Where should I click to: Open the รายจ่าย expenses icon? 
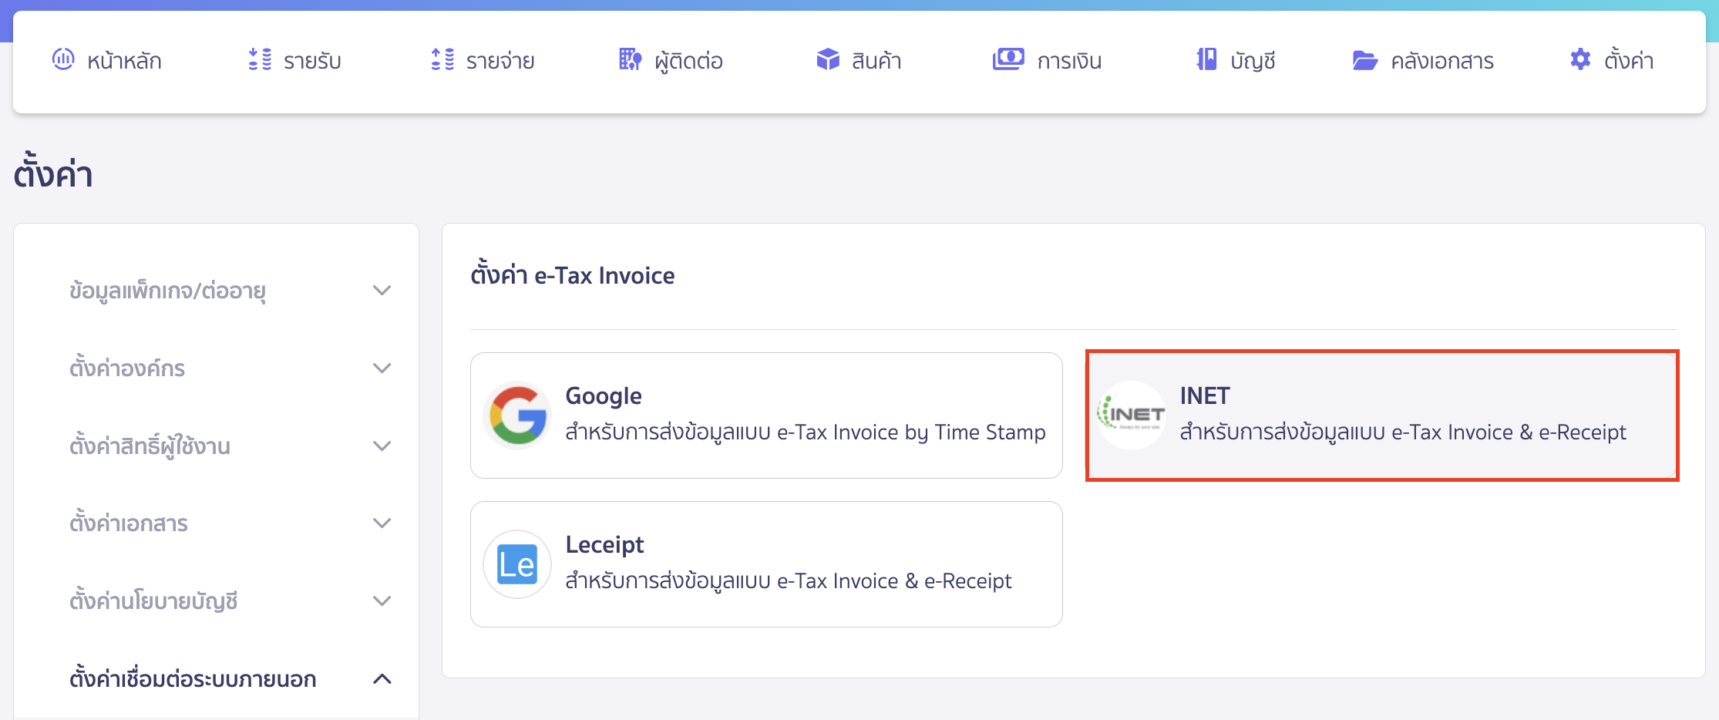coord(443,59)
